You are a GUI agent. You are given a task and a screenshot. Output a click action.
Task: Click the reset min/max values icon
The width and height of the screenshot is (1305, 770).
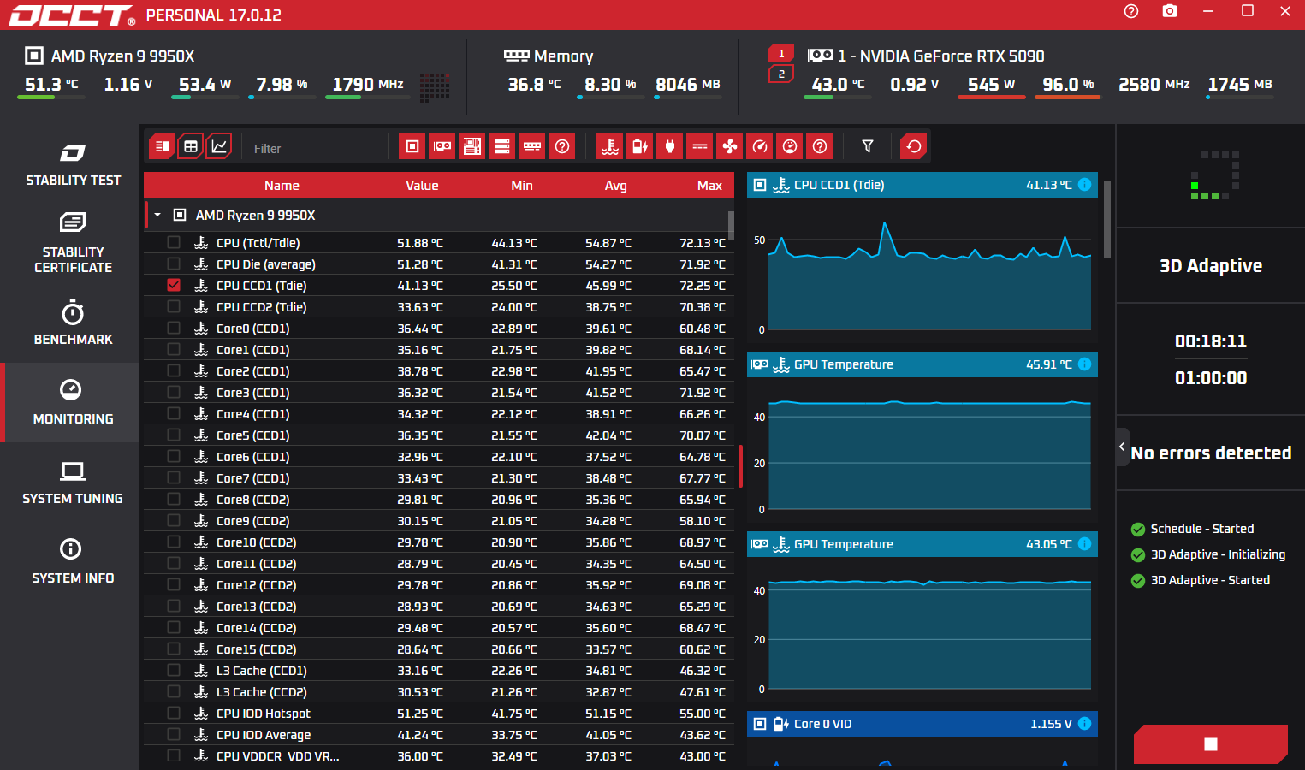(914, 146)
